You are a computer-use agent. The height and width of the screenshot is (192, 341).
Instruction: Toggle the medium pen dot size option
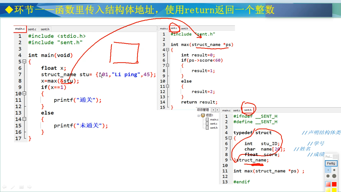tap(328, 176)
